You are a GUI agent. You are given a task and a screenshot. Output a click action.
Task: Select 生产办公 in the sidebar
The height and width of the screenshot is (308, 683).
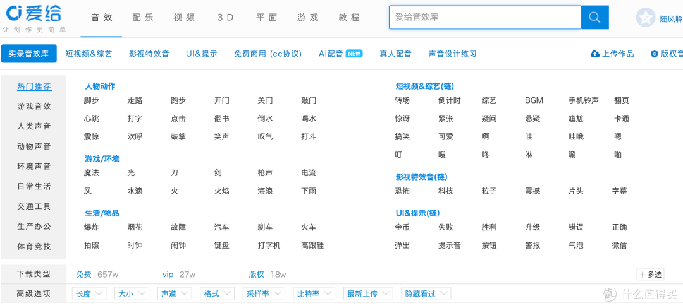[34, 227]
